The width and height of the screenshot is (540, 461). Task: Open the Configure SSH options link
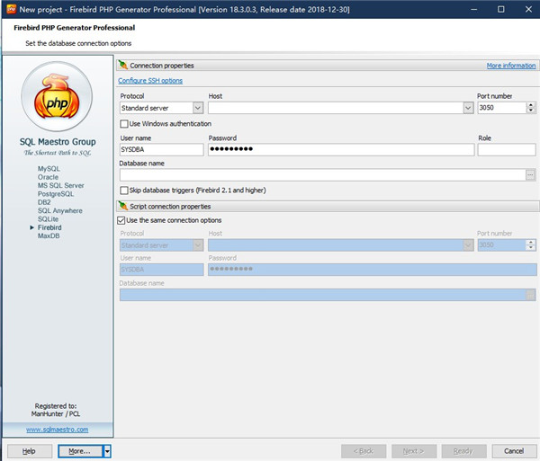click(150, 81)
